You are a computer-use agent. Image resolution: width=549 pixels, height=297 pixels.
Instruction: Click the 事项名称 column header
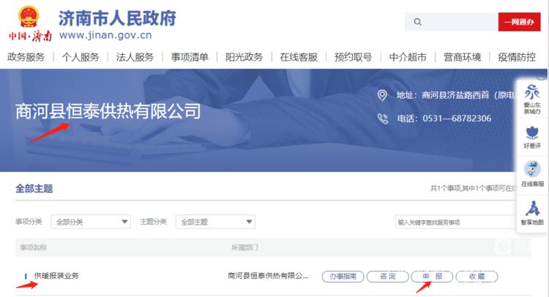pos(33,248)
